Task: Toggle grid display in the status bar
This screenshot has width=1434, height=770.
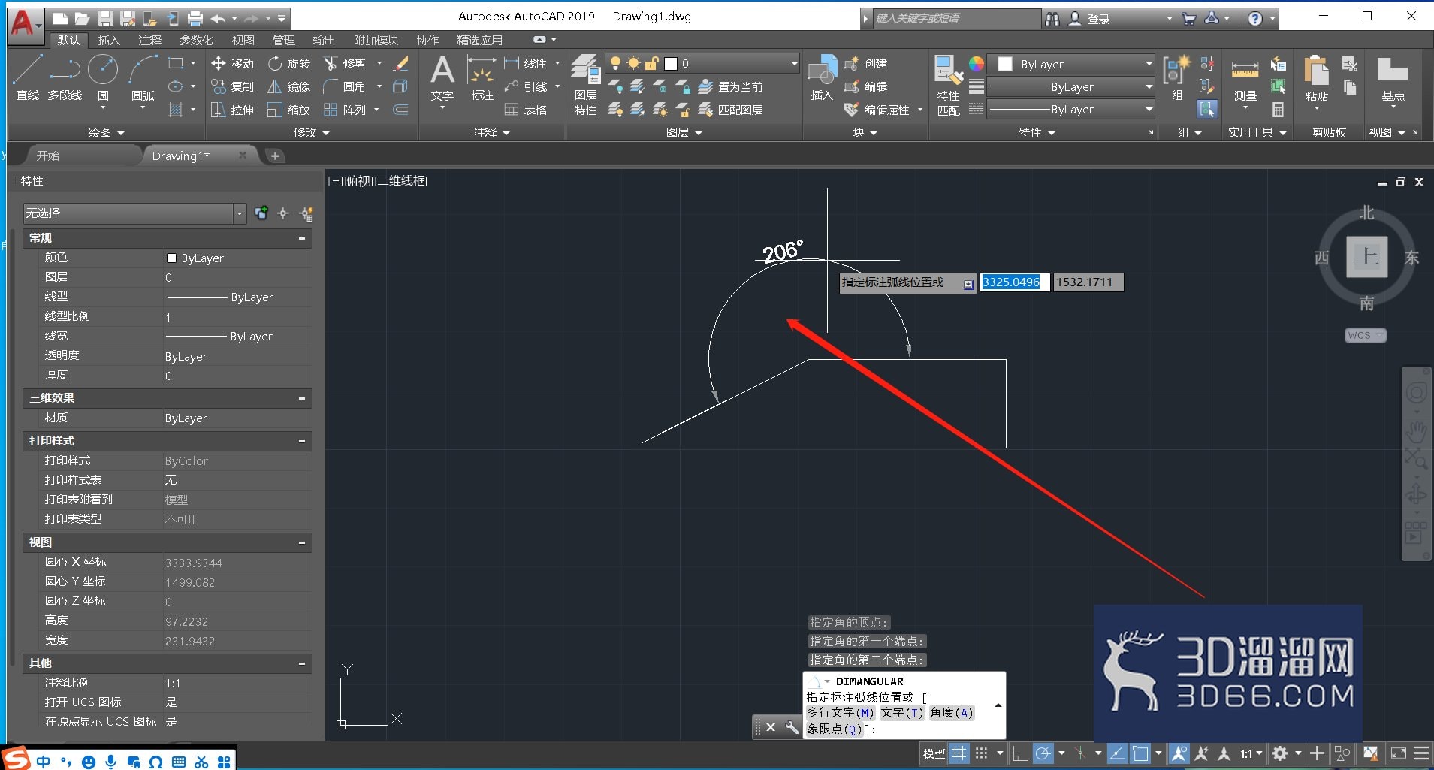Action: (959, 753)
